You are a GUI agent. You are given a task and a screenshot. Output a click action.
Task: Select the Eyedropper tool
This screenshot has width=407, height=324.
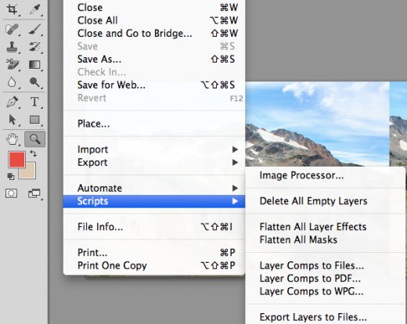[35, 9]
